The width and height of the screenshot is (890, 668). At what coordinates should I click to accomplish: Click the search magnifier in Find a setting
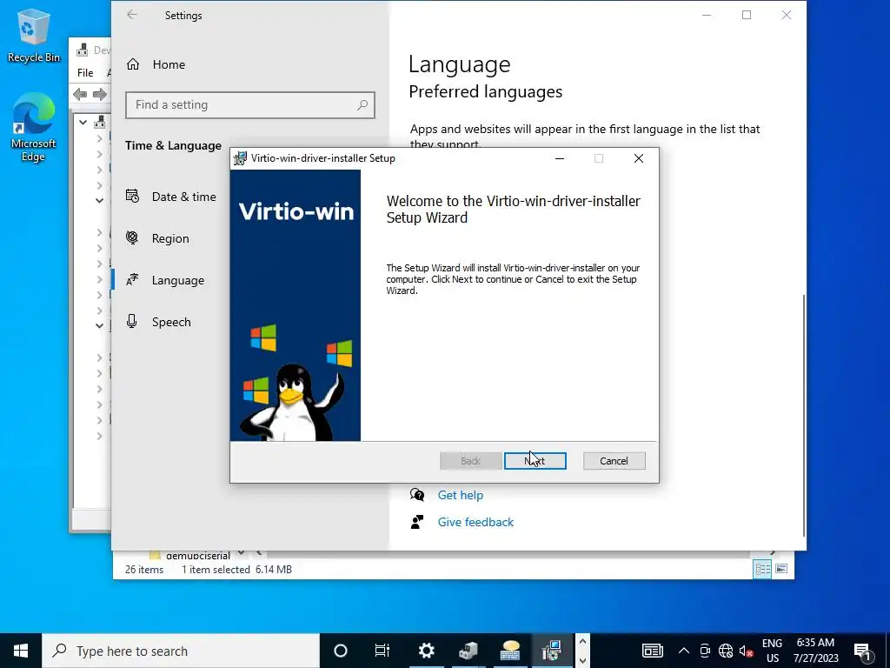[362, 105]
